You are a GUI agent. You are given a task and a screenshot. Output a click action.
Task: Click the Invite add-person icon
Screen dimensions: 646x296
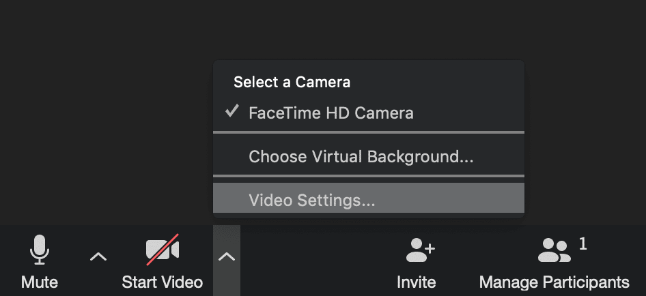419,250
